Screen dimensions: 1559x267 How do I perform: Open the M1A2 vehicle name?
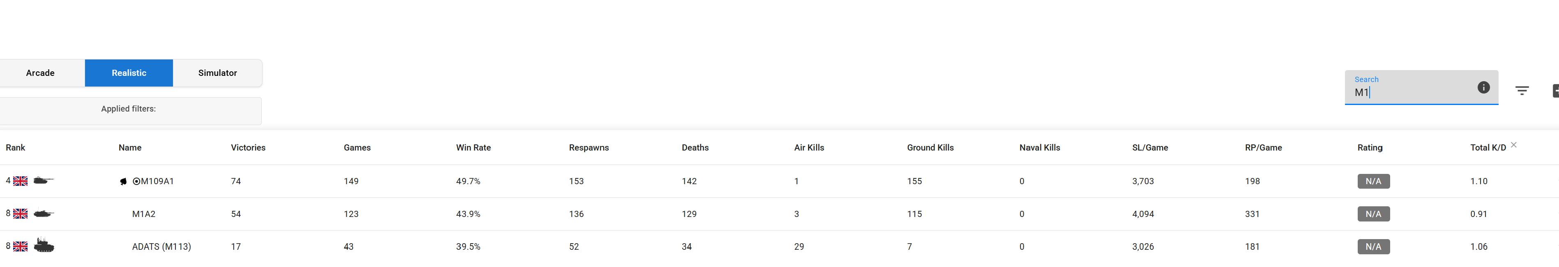(144, 214)
